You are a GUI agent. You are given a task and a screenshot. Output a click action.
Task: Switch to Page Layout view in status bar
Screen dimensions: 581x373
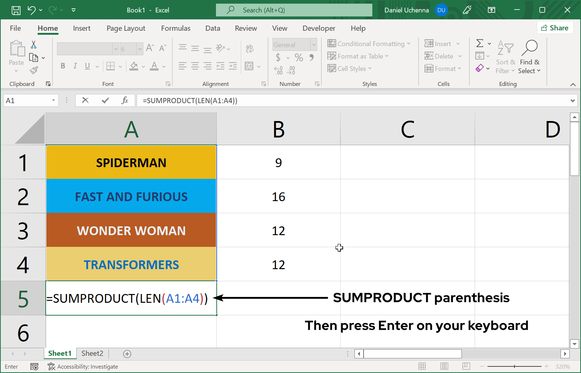(x=444, y=366)
